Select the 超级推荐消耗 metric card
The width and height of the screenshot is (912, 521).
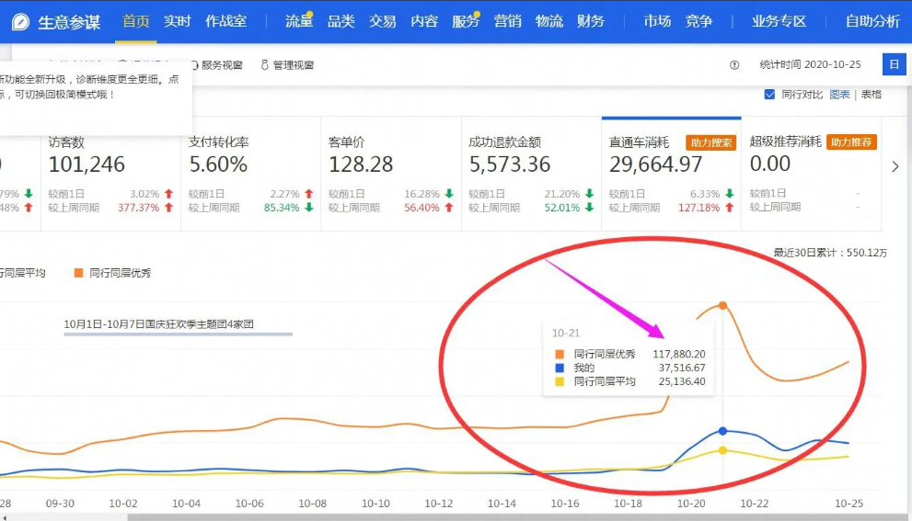[x=812, y=175]
